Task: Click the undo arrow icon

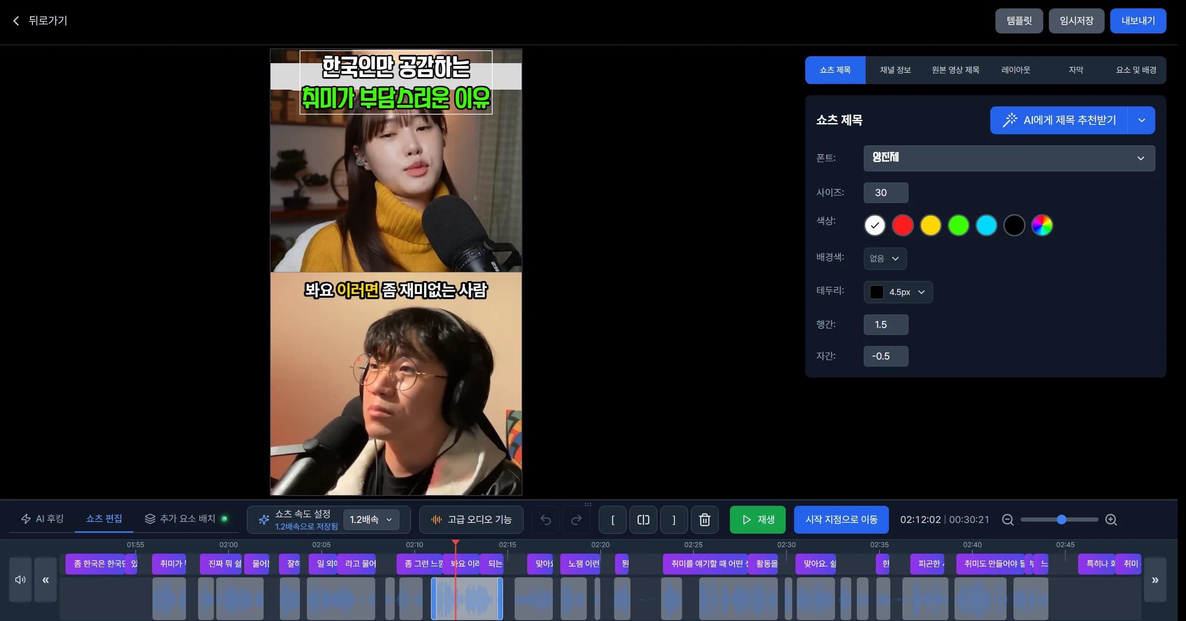Action: point(546,520)
